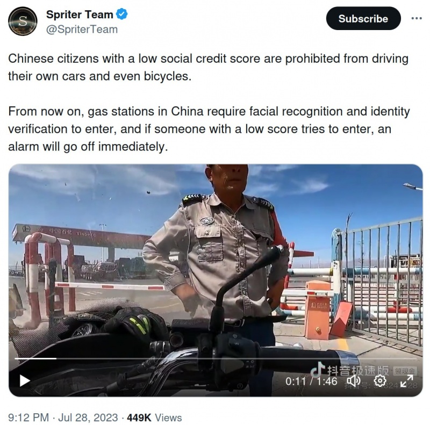
Task: Open the Spriter Team display name
Action: coord(80,15)
